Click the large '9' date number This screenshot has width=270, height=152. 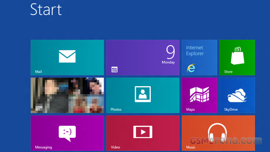pyautogui.click(x=170, y=52)
